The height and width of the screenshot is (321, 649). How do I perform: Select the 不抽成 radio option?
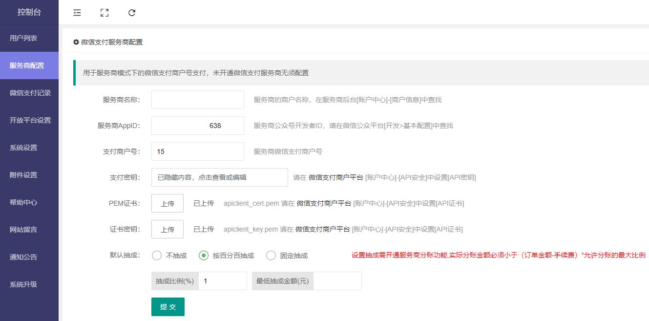pyautogui.click(x=157, y=256)
